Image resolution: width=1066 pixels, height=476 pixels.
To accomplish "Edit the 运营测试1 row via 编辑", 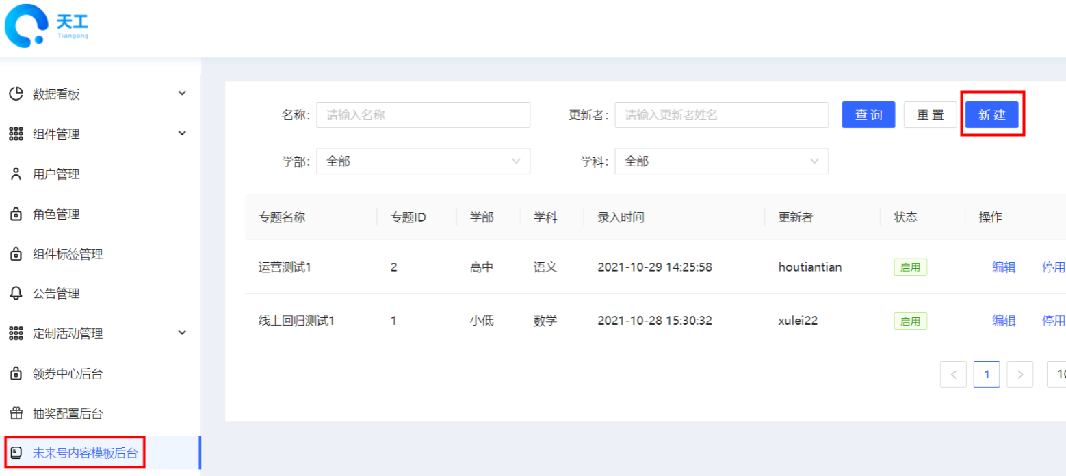I will [1004, 267].
